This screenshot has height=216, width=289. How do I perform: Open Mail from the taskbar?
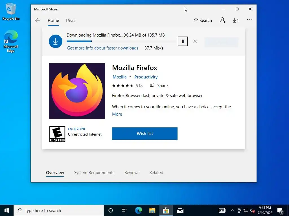(x=180, y=210)
